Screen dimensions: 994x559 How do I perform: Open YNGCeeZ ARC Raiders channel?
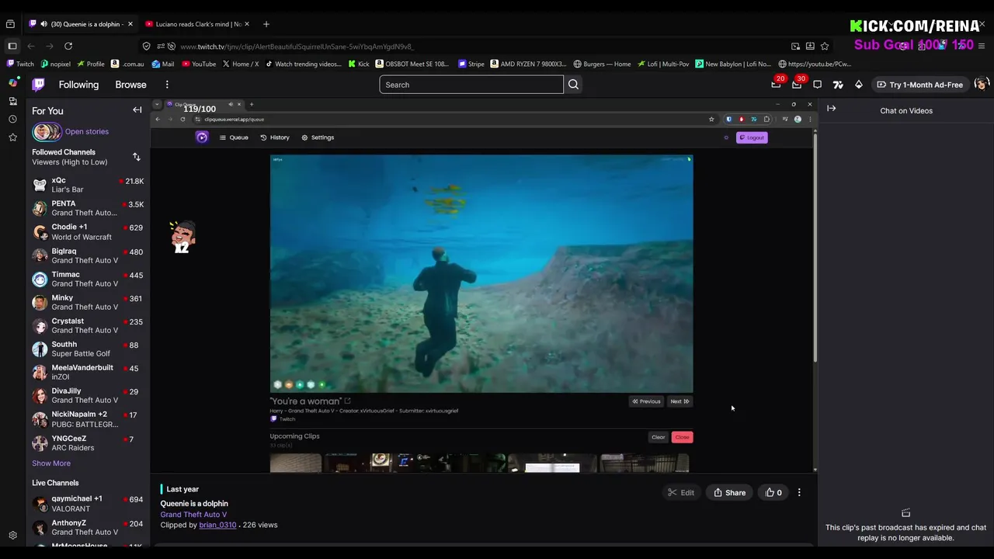click(x=88, y=443)
